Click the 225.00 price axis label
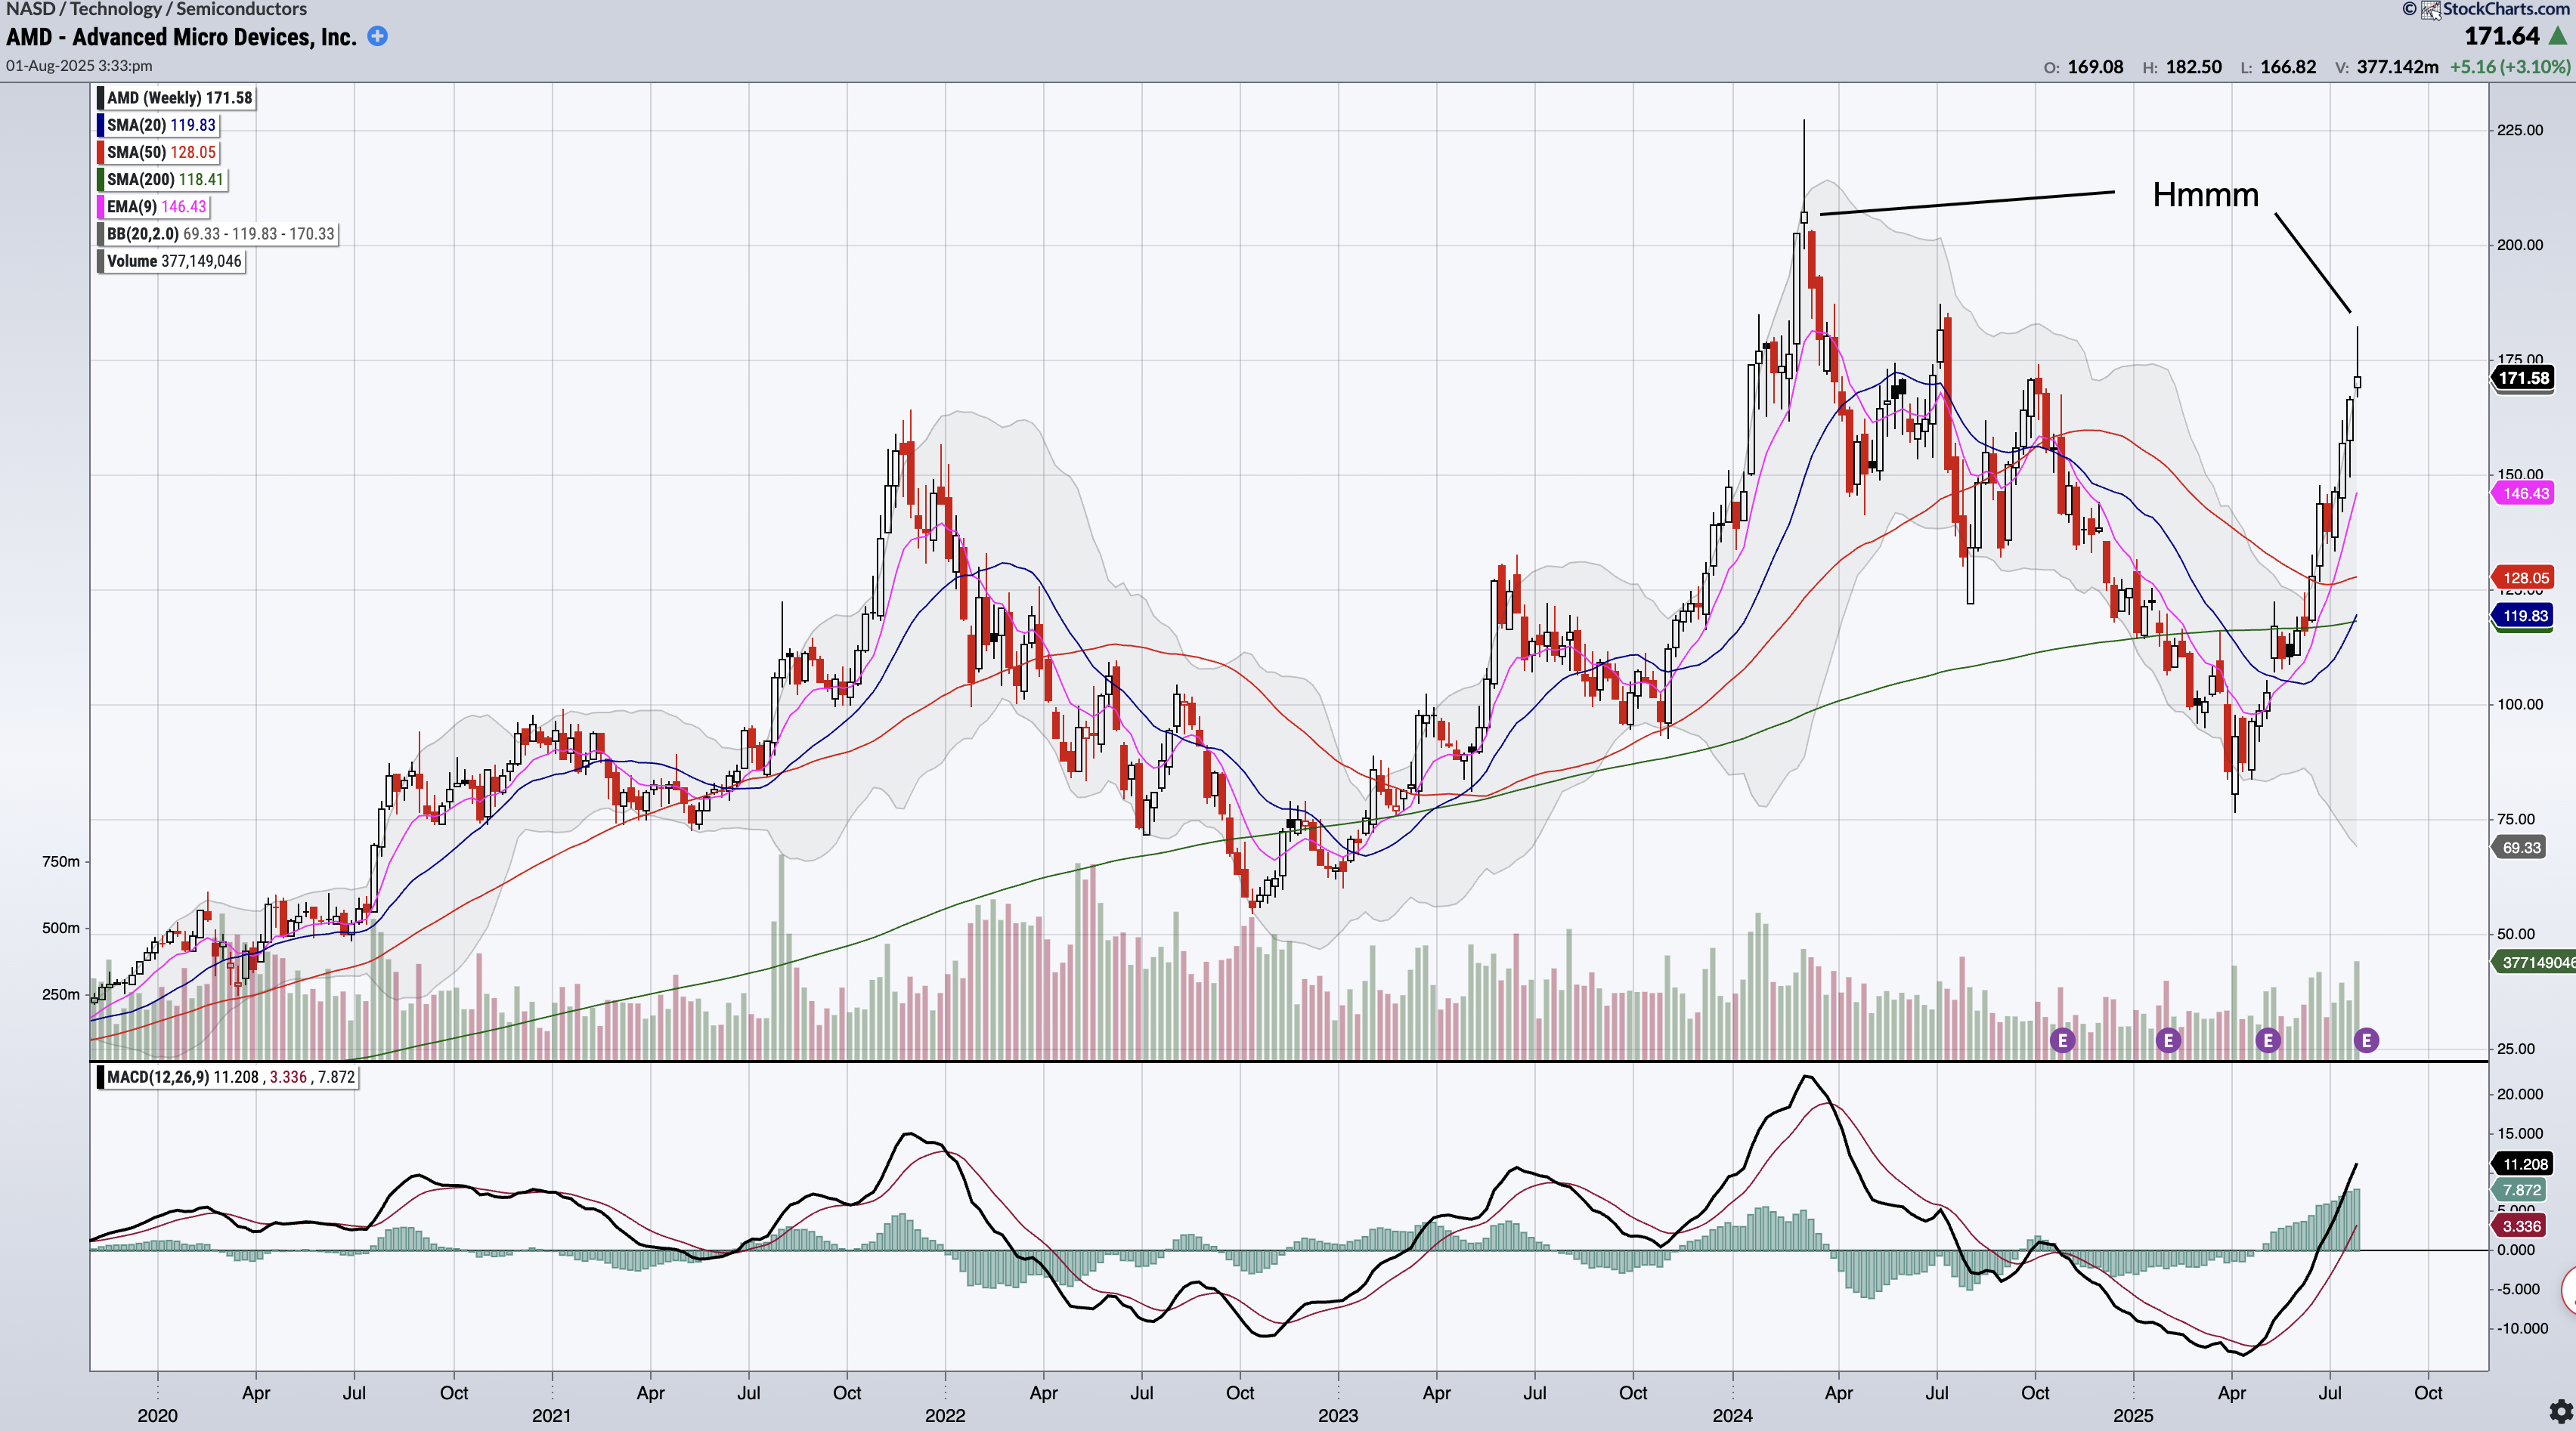The image size is (2576, 1431). 2520,130
